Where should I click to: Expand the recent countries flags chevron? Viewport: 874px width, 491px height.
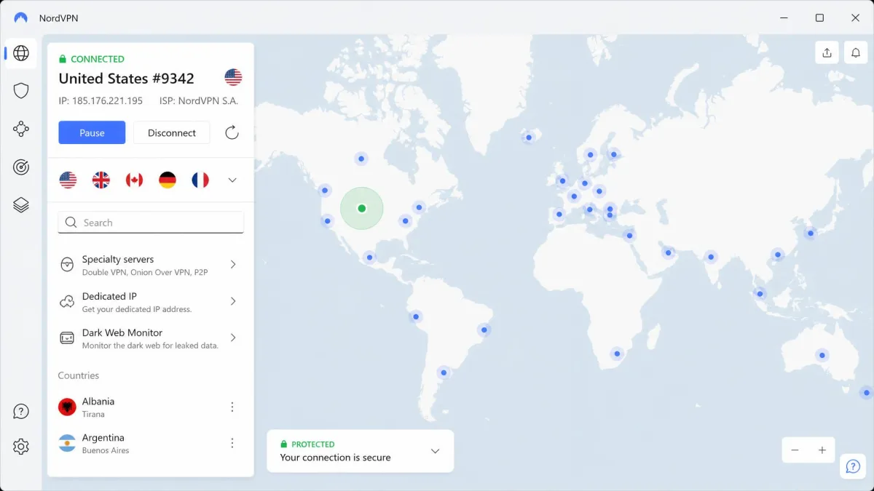point(232,180)
